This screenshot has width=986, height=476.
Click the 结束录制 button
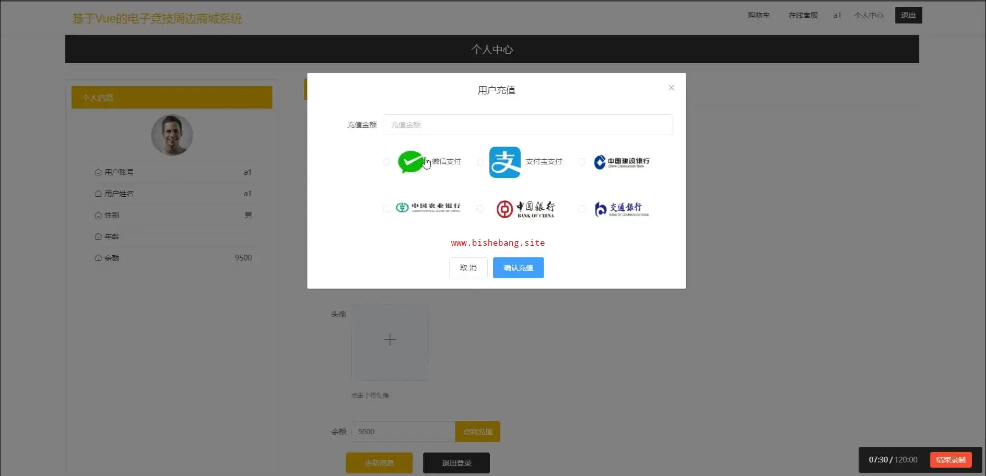[951, 460]
